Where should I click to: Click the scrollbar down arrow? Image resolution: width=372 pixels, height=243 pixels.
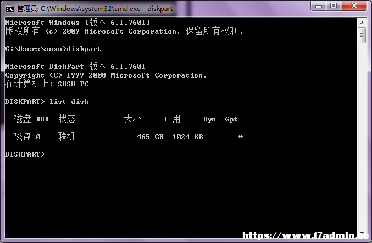click(x=362, y=233)
